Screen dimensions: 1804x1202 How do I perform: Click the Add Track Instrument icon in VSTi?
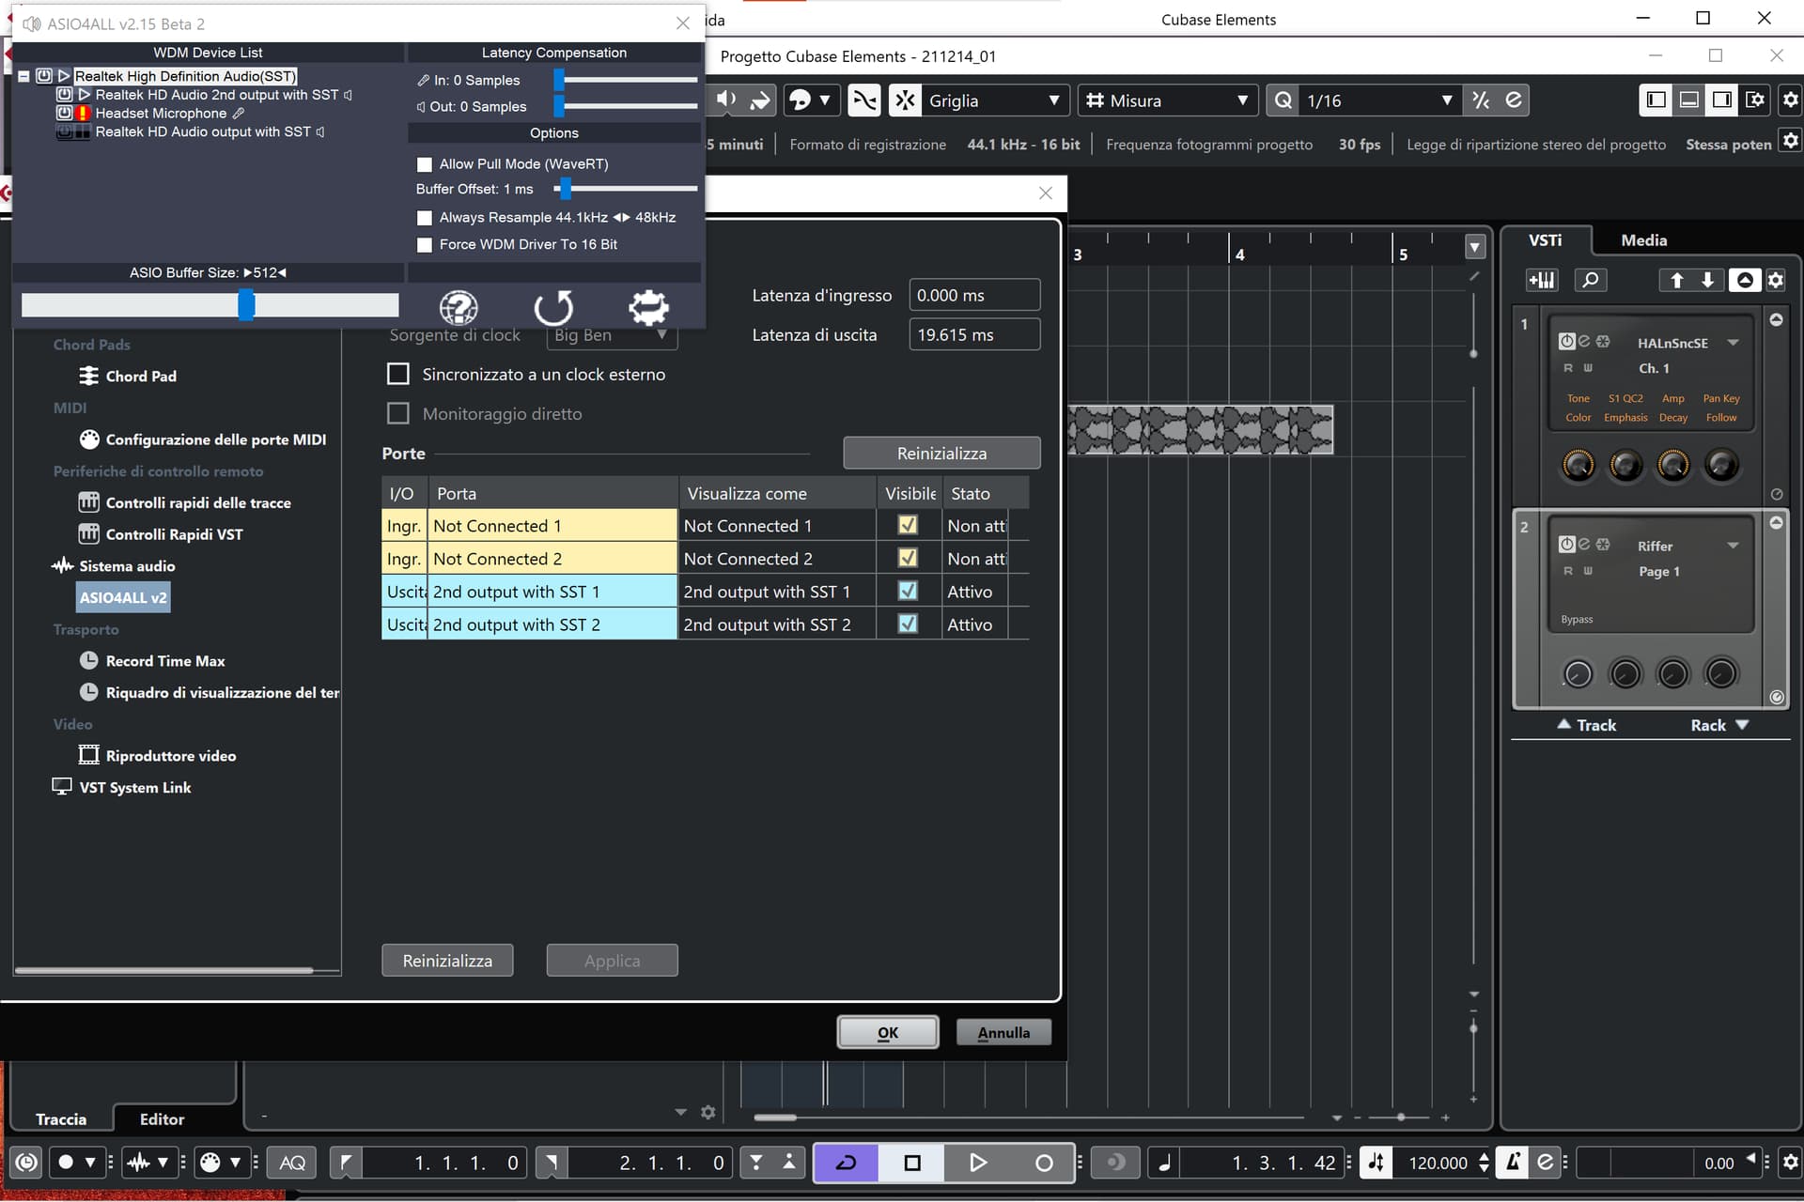(1541, 280)
